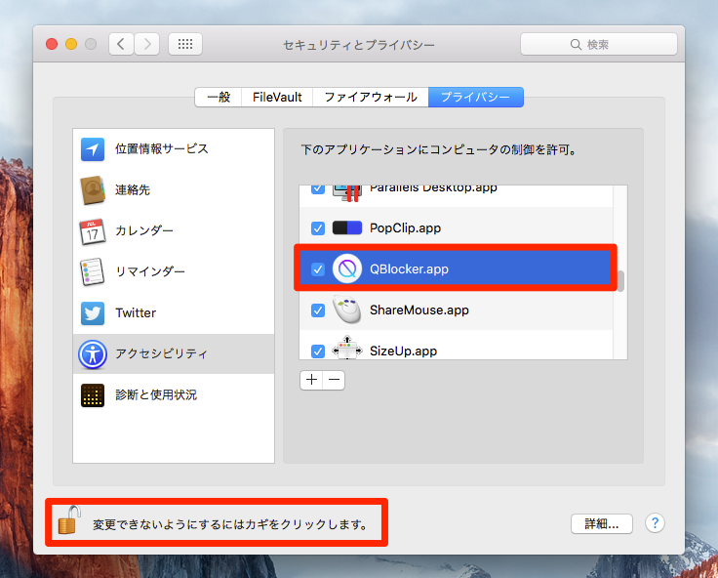Click the Diagnostics & Usage grid icon
Image resolution: width=718 pixels, height=578 pixels.
pos(93,395)
